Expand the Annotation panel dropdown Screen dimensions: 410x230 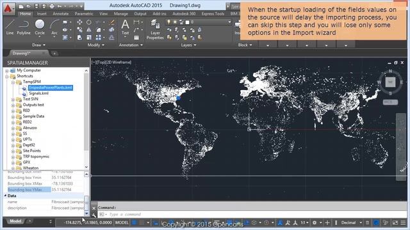[131, 45]
